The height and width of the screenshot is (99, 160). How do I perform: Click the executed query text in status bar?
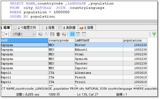coord(79,88)
